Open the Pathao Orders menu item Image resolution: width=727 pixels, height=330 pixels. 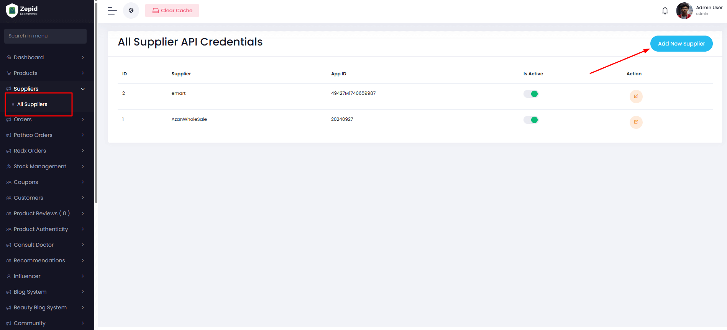[33, 135]
